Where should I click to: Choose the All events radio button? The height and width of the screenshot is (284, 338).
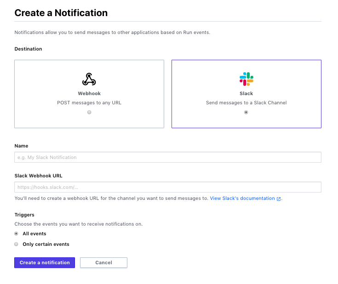point(17,233)
